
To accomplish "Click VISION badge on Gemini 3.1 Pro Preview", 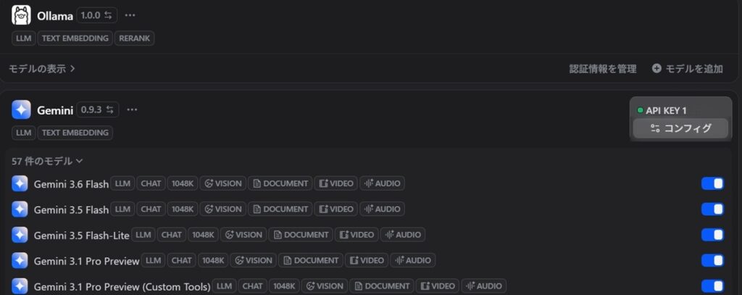I will [x=254, y=260].
